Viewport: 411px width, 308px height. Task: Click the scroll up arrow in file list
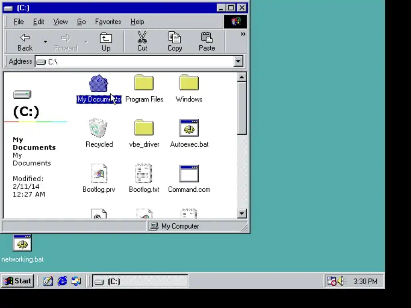(242, 77)
